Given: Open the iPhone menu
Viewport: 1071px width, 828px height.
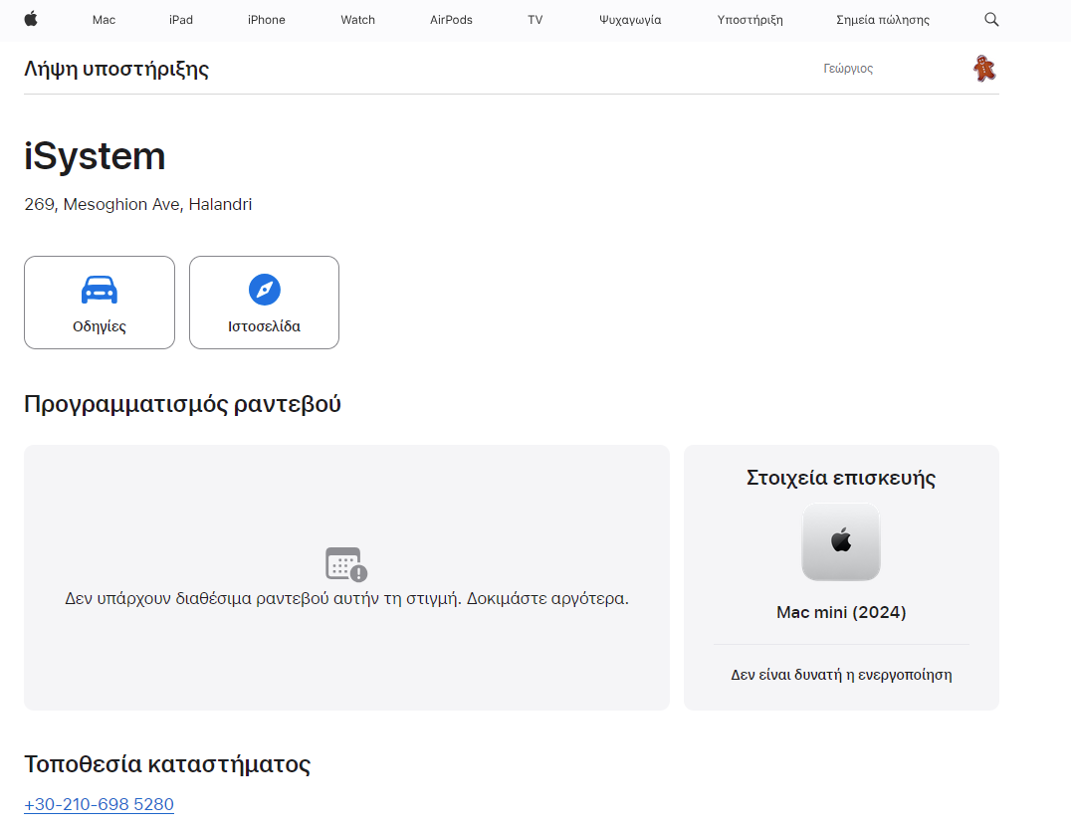Looking at the screenshot, I should 267,20.
